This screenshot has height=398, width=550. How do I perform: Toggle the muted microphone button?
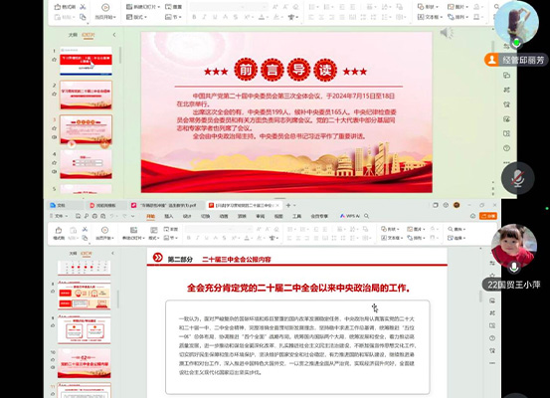pos(518,178)
